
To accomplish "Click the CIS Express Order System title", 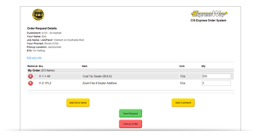I will [208, 20].
